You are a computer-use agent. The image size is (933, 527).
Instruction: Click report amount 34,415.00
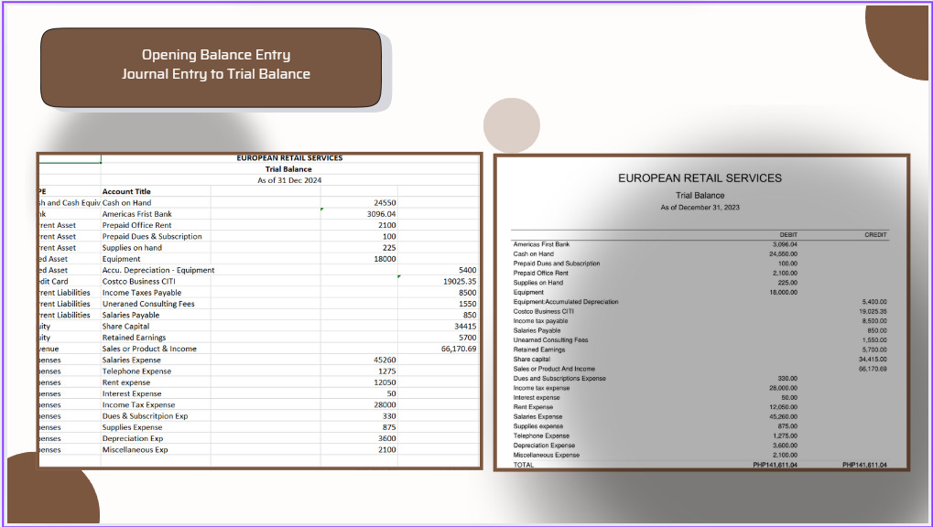click(873, 360)
